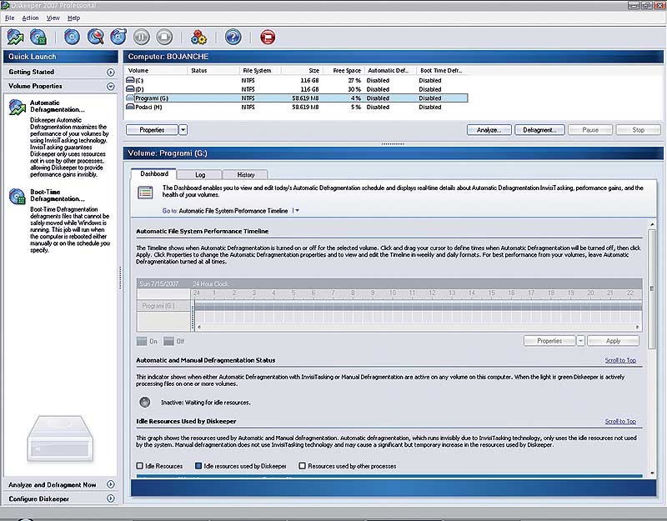Click the Automatic Defragmentation icon in Quick Launch
This screenshot has height=521, width=667.
[x=18, y=108]
